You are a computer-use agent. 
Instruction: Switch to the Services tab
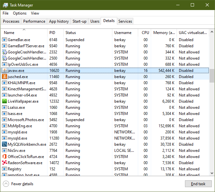tap(125, 21)
